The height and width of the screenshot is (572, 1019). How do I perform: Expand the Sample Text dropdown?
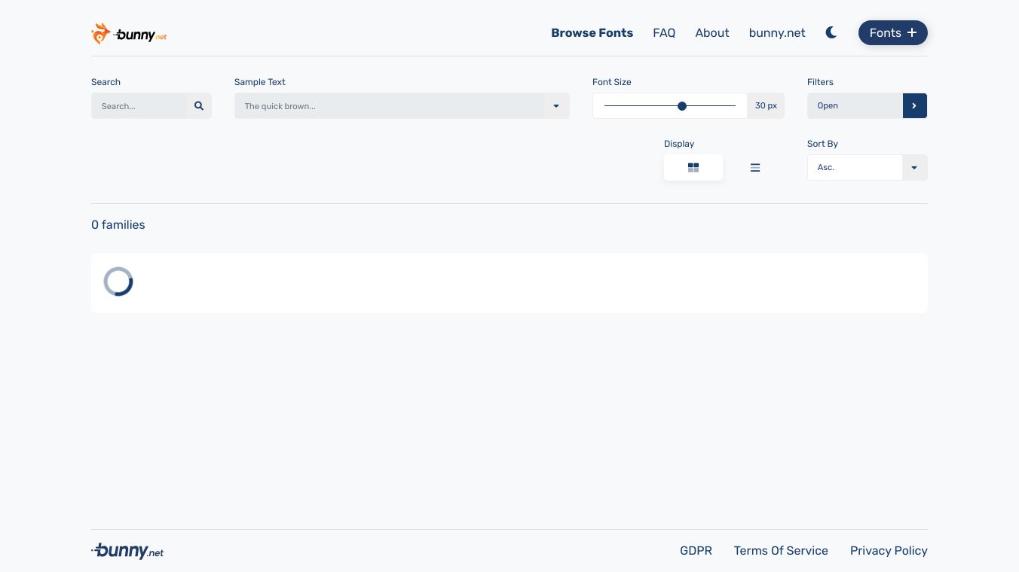556,106
